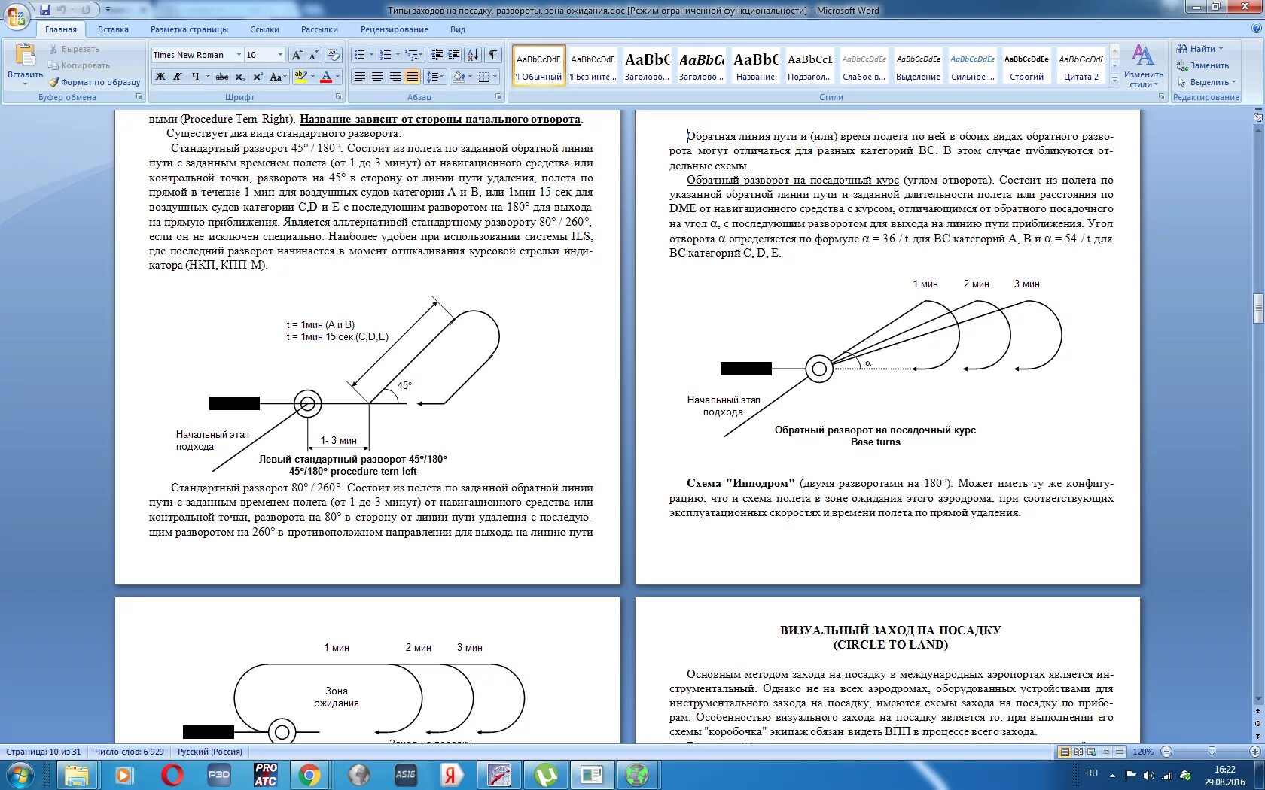1265x790 pixels.
Task: Expand the numbered list options arrow
Action: (x=398, y=55)
